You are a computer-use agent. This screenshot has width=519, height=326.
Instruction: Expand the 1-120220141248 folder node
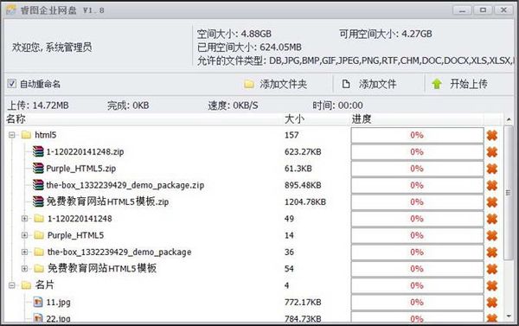[24, 219]
